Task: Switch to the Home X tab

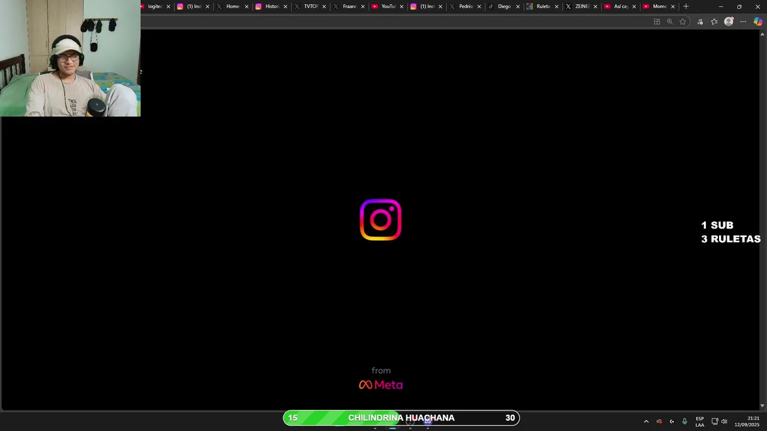Action: pos(232,7)
